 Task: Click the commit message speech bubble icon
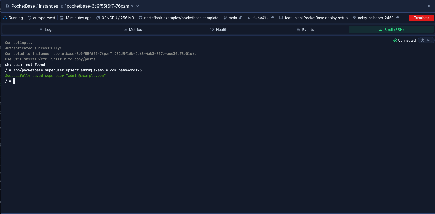click(281, 18)
